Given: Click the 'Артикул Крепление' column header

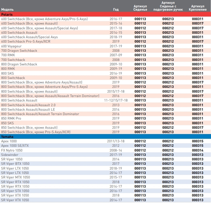Looking at the screenshot, I should (198, 8).
